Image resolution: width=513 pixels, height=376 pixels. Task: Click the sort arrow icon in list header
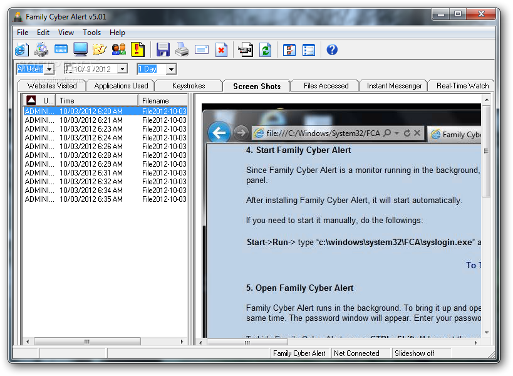click(31, 100)
